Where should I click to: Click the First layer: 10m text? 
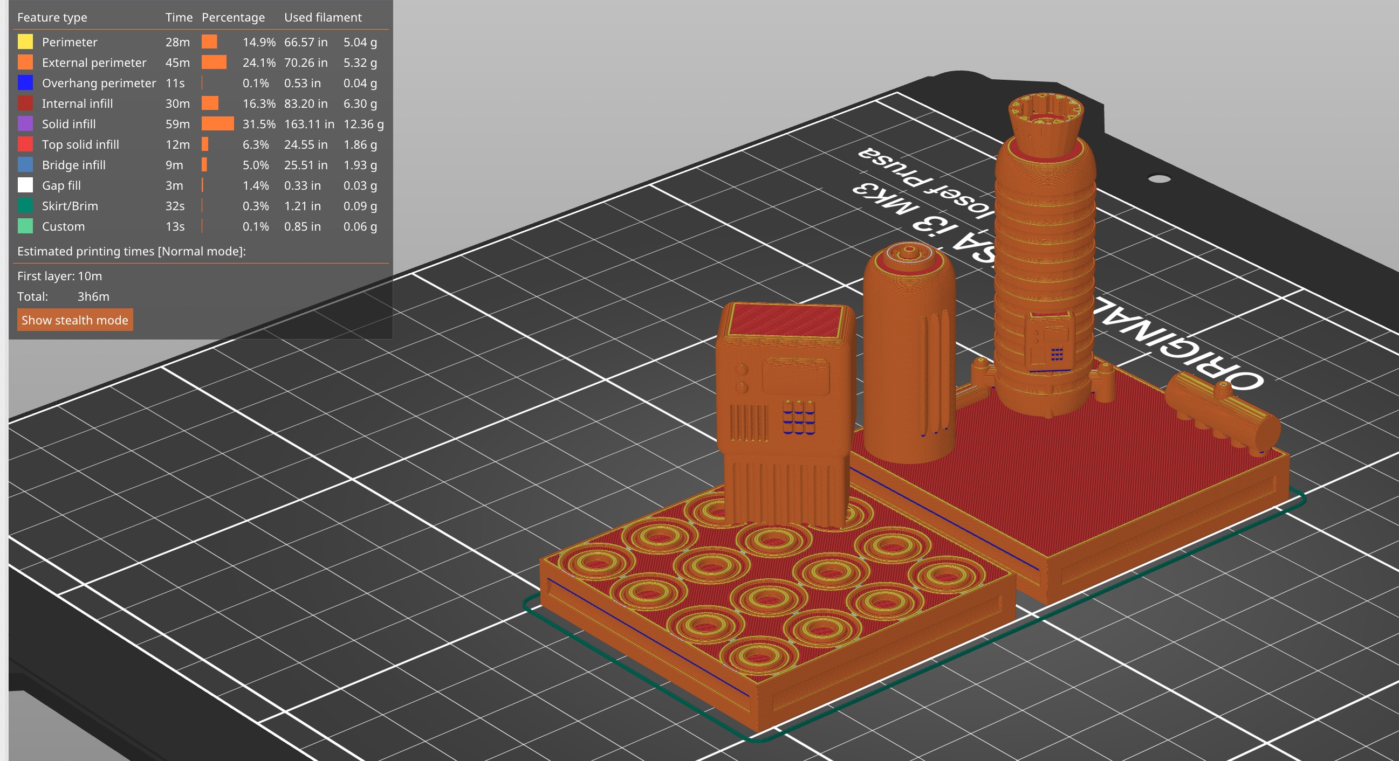pos(60,276)
